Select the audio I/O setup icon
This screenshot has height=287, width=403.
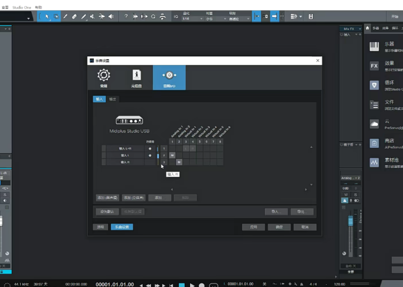pos(169,76)
